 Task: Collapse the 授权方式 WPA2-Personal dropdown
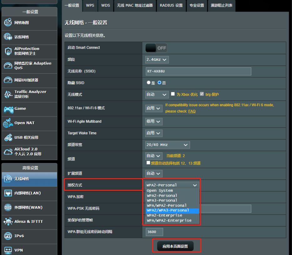click(x=172, y=185)
